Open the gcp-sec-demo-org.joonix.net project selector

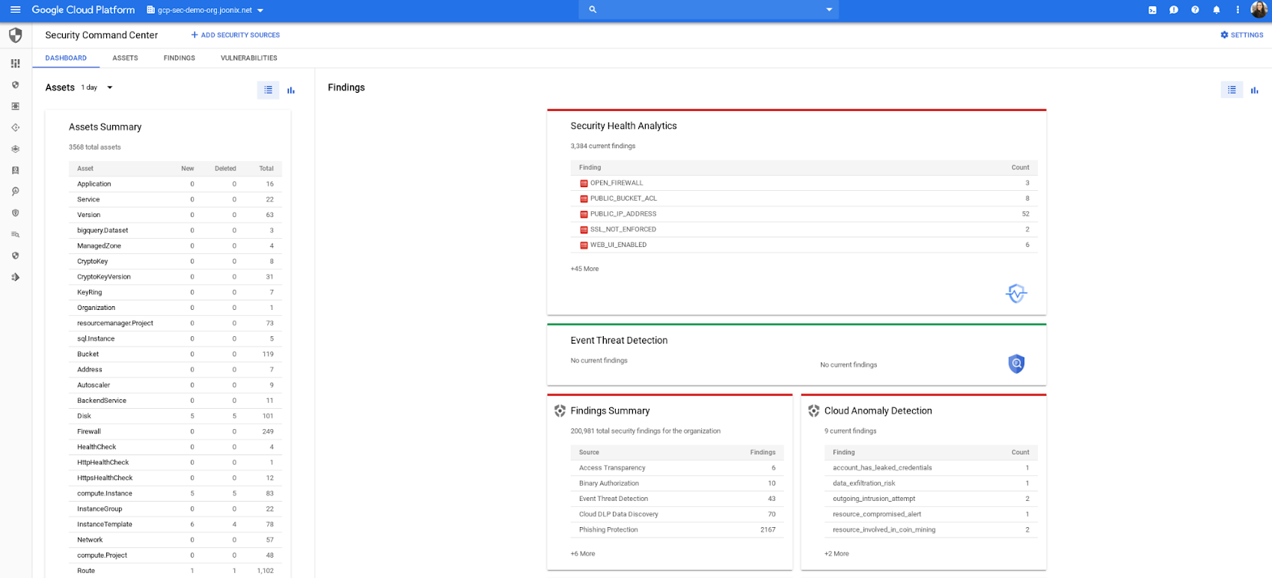[x=205, y=10]
